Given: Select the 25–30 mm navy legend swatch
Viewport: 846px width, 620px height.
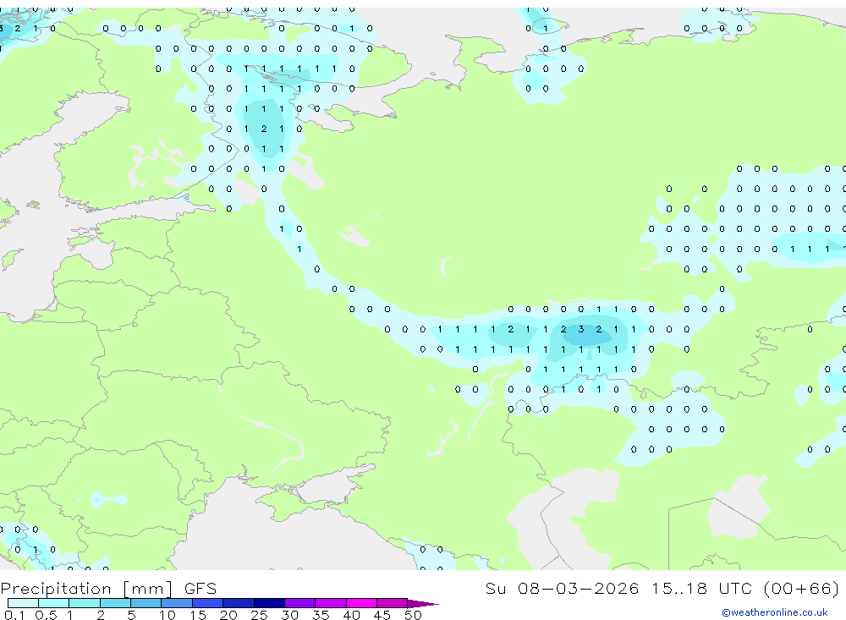Looking at the screenshot, I should 269,603.
